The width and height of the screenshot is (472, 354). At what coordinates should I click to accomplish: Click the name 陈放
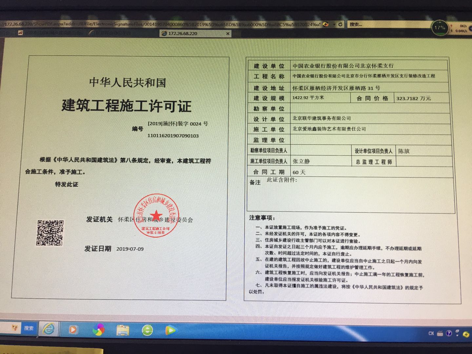(404, 151)
